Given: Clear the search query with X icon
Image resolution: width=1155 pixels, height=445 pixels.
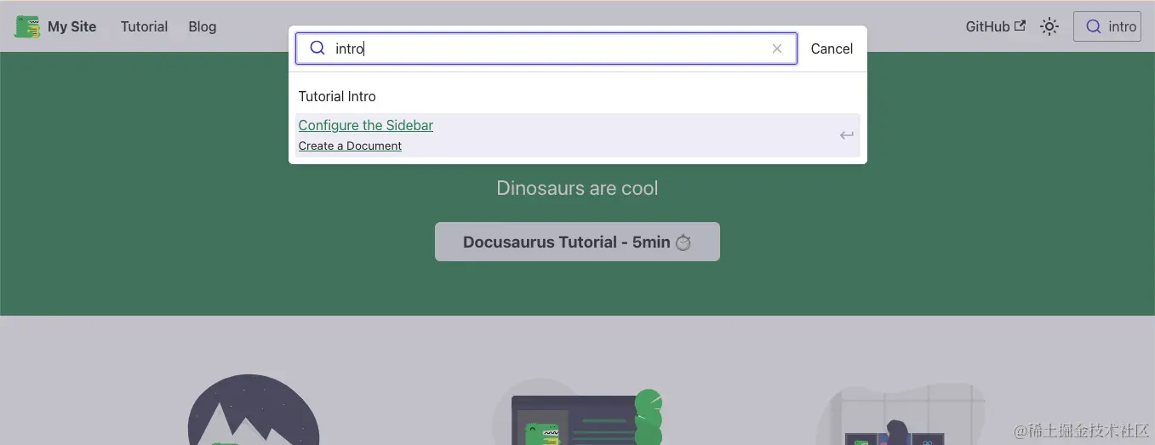Looking at the screenshot, I should tap(777, 48).
